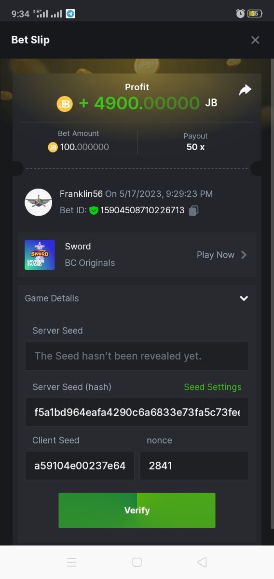This screenshot has height=579, width=274.
Task: Tap the Android home square icon
Action: pyautogui.click(x=137, y=562)
